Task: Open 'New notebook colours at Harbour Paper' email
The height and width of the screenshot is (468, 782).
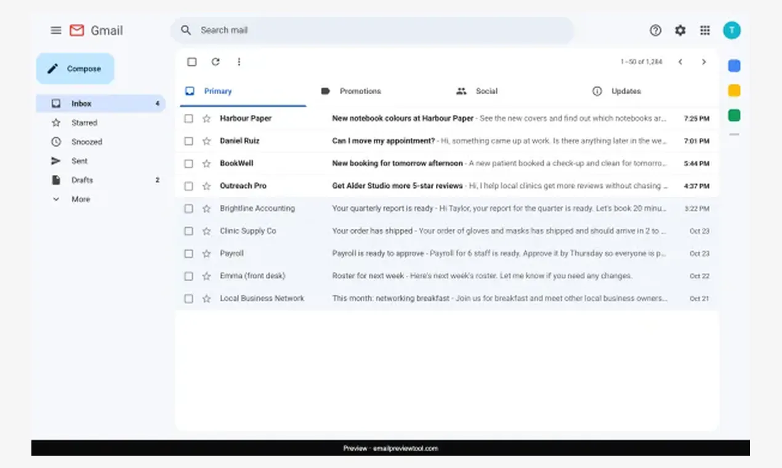Action: tap(447, 118)
